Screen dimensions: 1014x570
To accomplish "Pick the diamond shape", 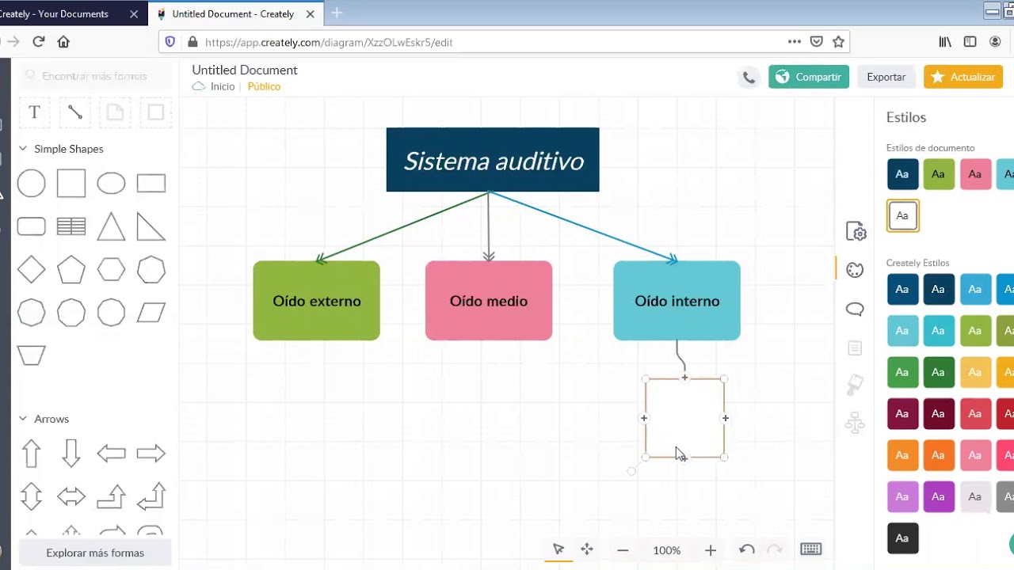I will pos(32,270).
